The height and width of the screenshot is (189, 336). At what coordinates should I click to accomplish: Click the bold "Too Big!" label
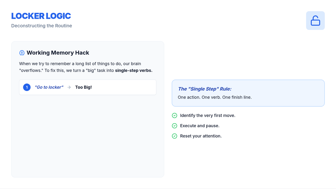point(83,87)
